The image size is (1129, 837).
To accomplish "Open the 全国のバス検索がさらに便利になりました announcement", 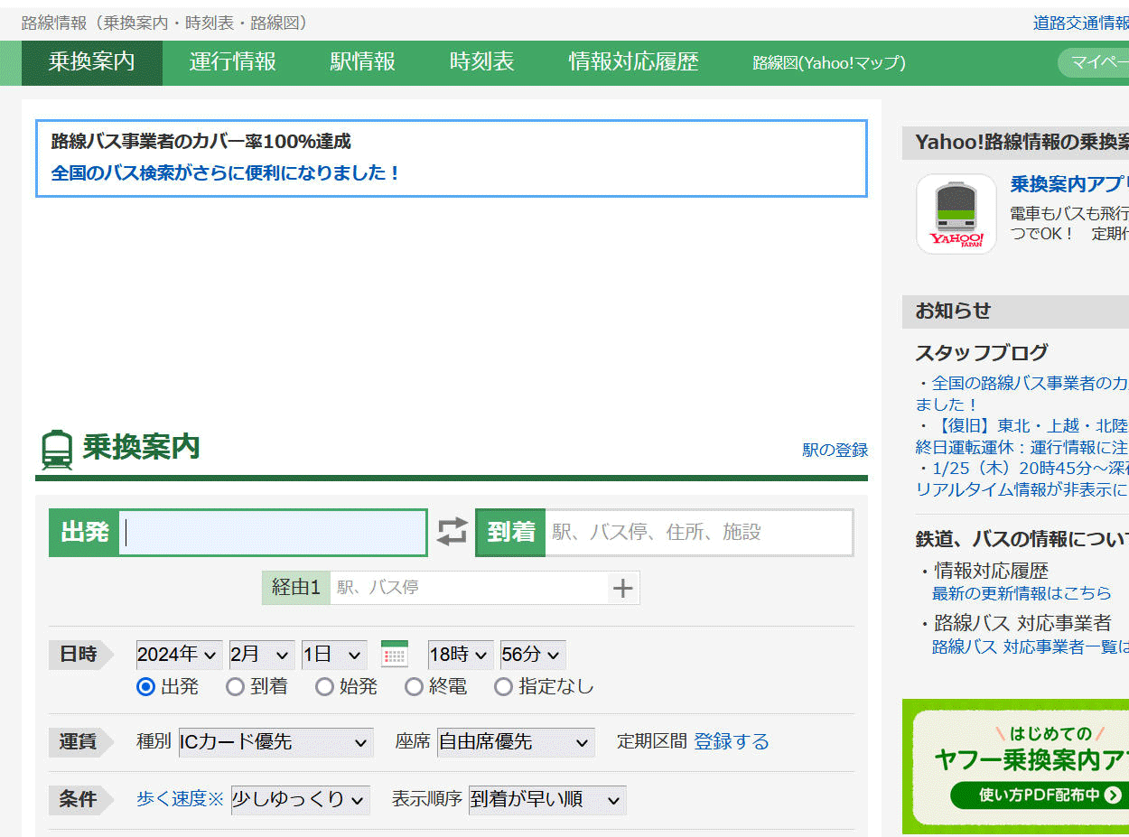I will (226, 172).
